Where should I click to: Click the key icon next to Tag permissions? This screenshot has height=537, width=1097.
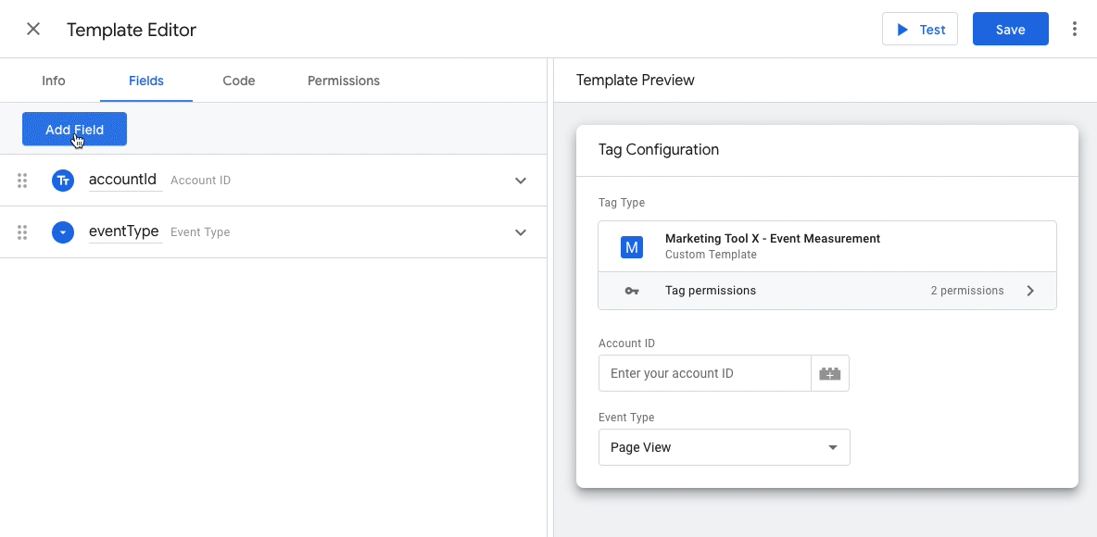631,290
